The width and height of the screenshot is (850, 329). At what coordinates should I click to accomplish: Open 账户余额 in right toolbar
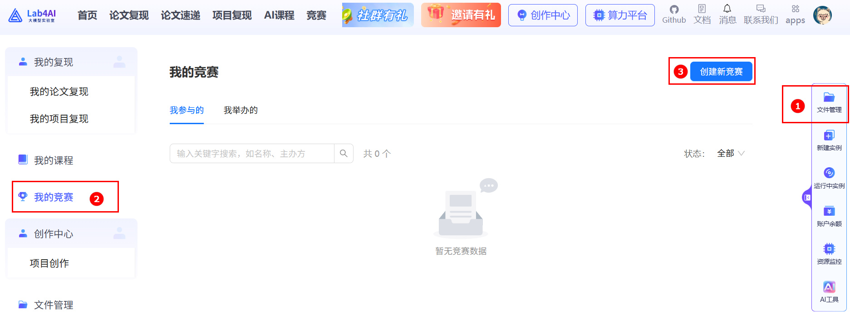829,217
